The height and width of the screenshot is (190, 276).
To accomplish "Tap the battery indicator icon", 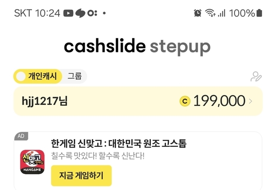I will point(259,13).
